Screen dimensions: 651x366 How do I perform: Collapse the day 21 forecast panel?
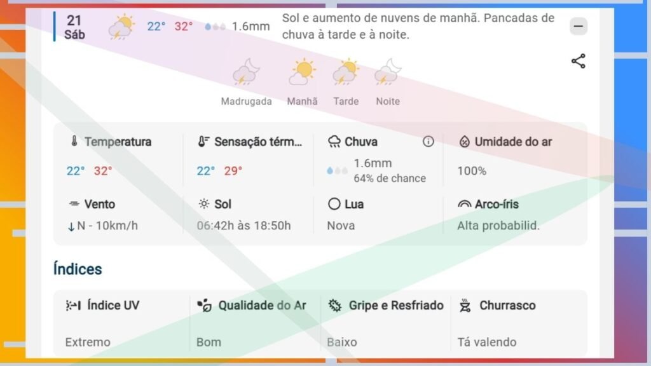578,27
